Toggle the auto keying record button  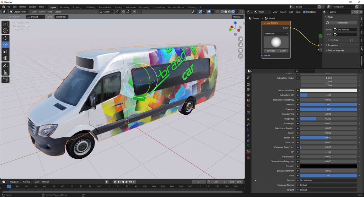click(107, 182)
